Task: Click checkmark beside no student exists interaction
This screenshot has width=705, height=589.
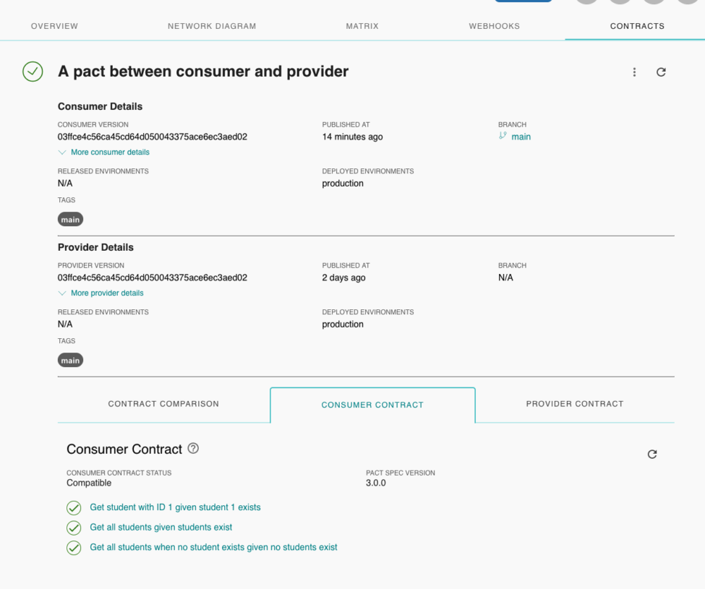Action: point(74,548)
